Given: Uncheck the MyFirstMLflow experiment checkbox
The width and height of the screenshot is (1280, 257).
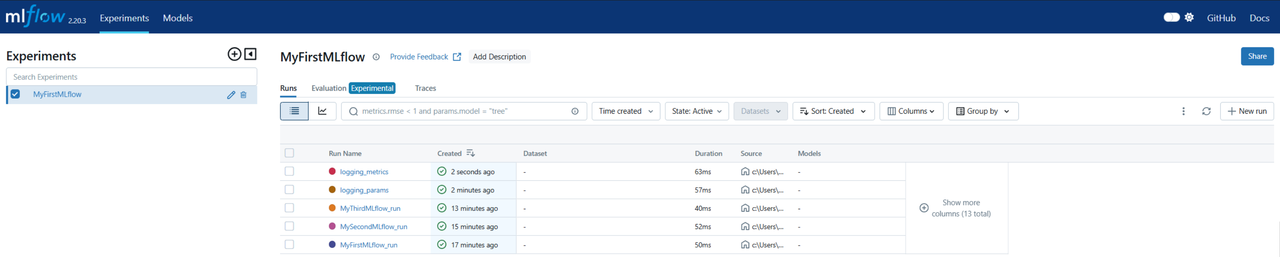Looking at the screenshot, I should pyautogui.click(x=15, y=94).
